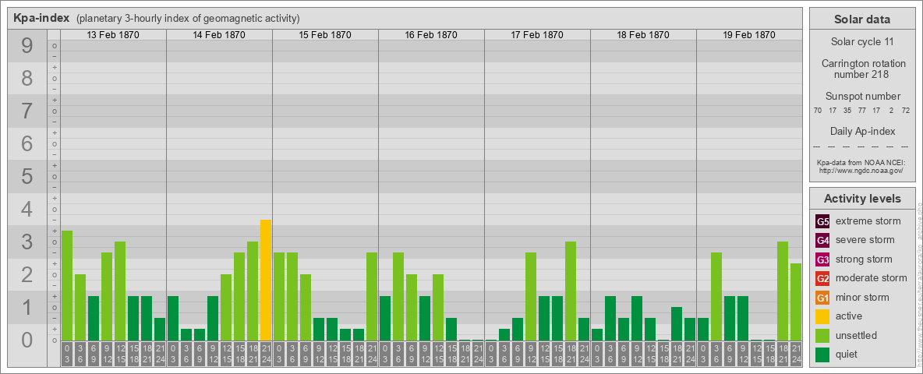Click the Kp axis label 0
923x374 pixels.
point(27,340)
